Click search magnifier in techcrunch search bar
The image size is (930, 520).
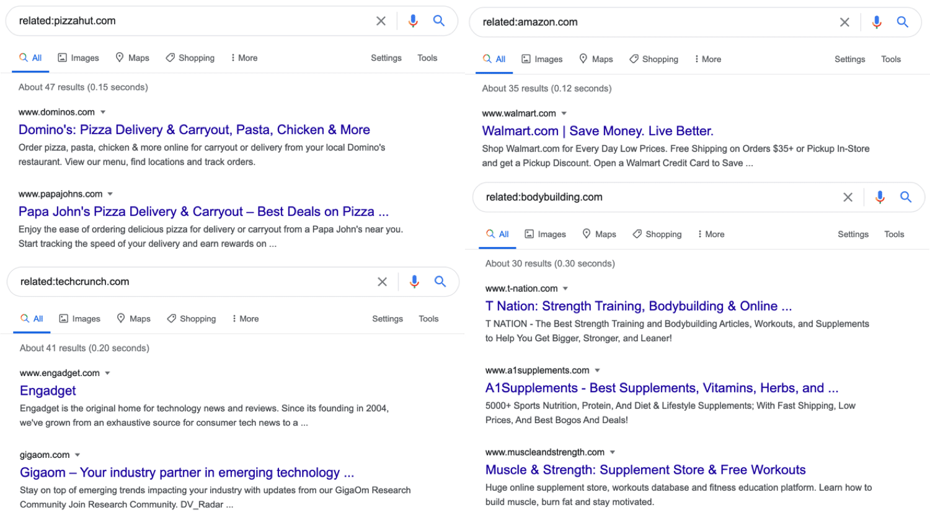(440, 282)
